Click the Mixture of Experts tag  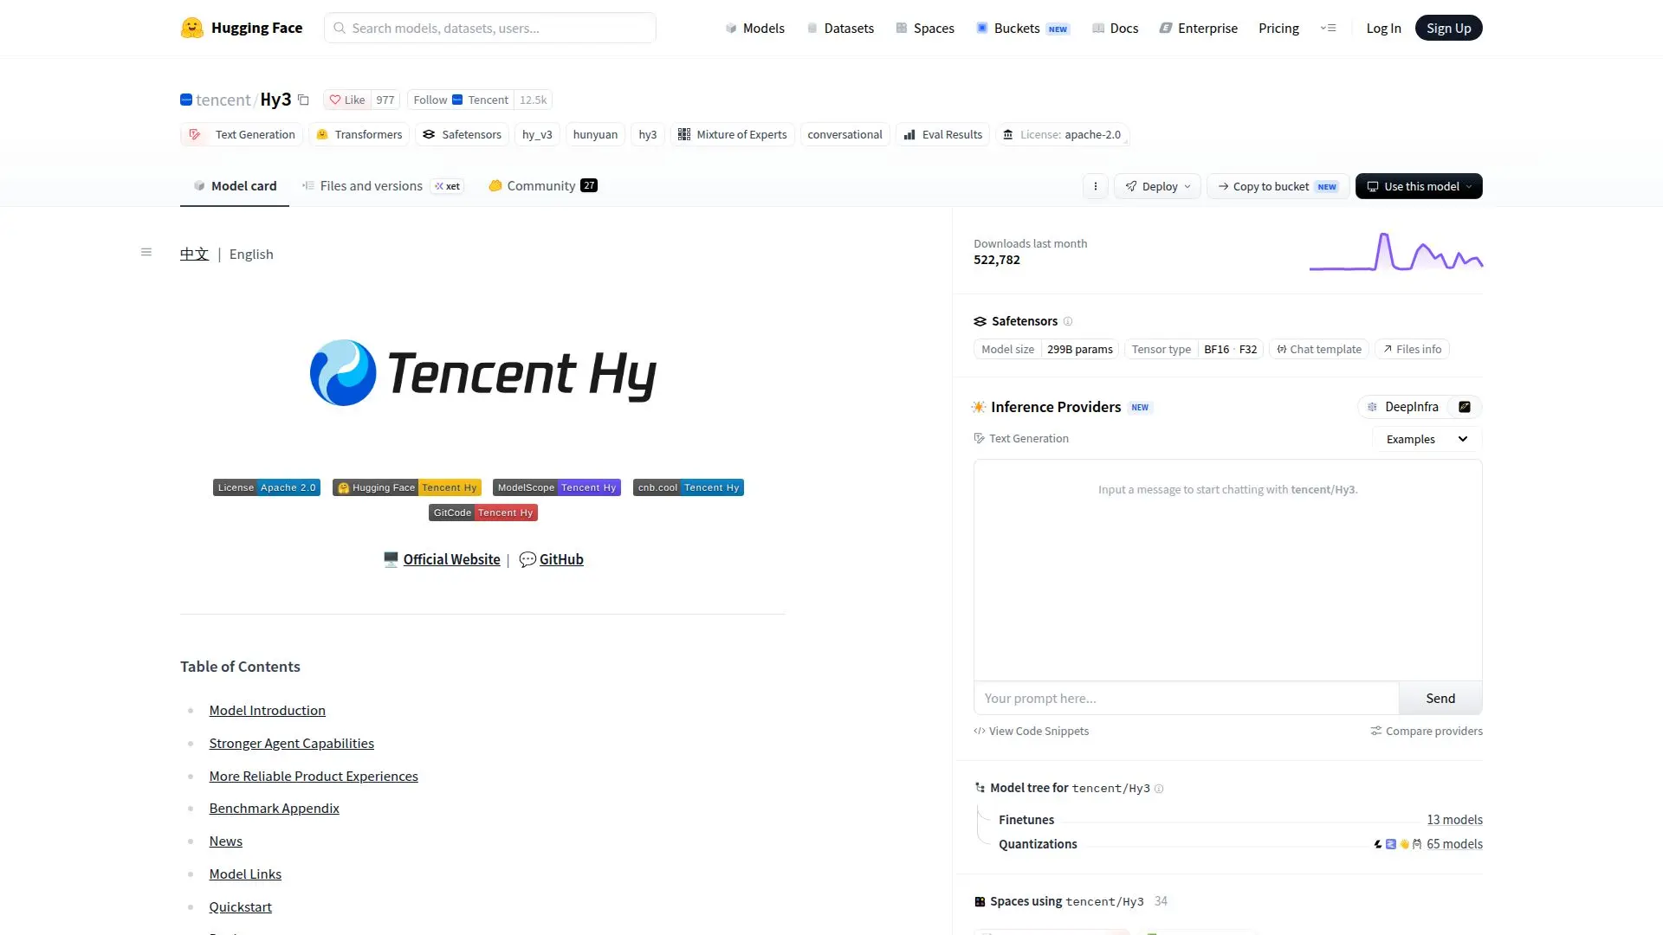point(733,134)
